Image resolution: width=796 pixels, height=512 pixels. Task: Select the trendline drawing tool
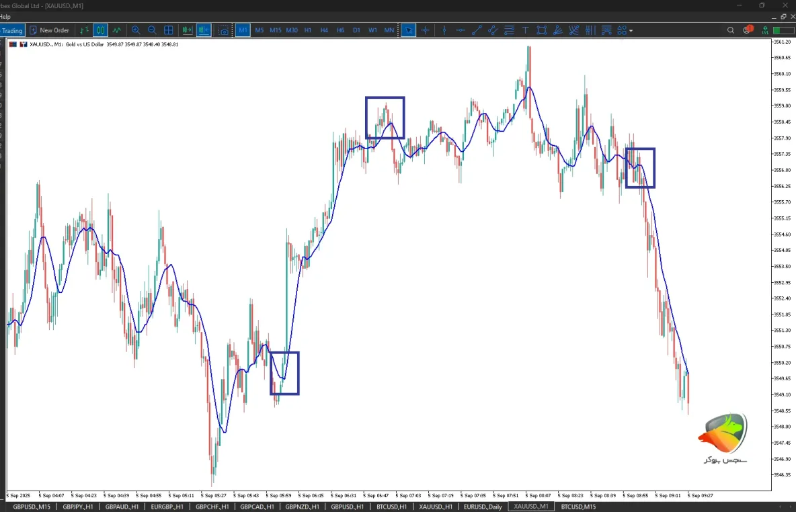[477, 30]
